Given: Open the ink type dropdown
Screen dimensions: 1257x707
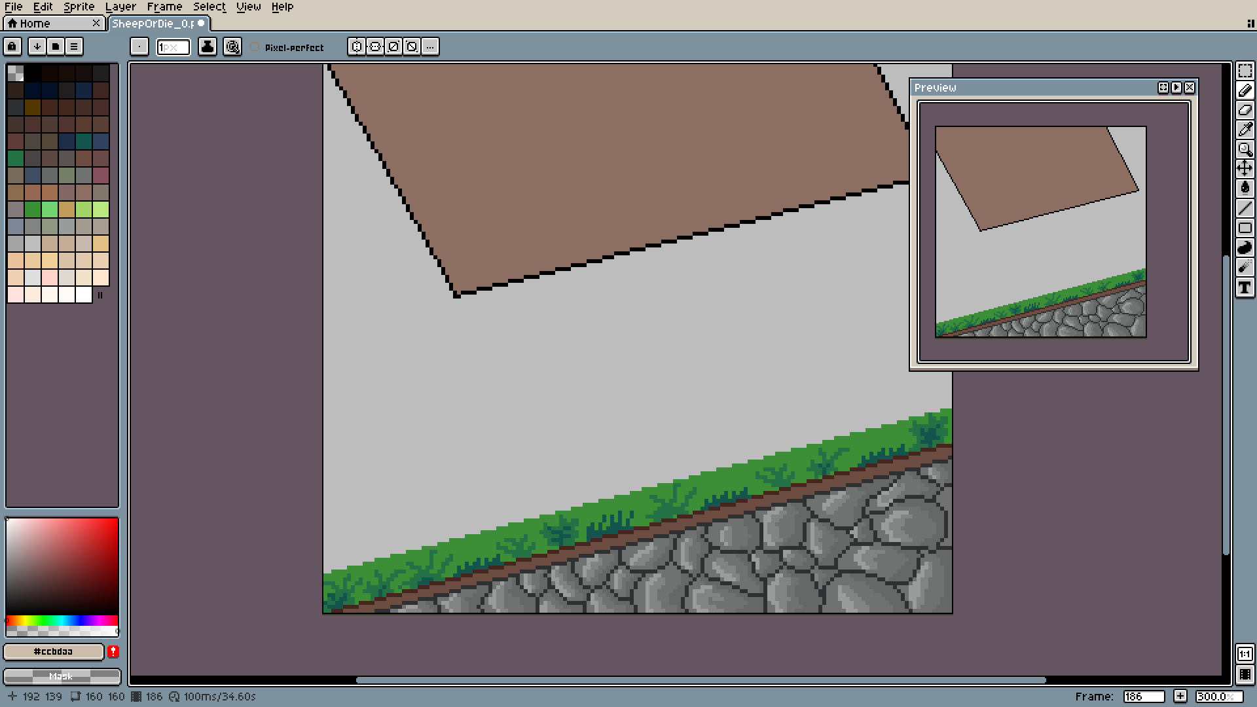Looking at the screenshot, I should (208, 46).
